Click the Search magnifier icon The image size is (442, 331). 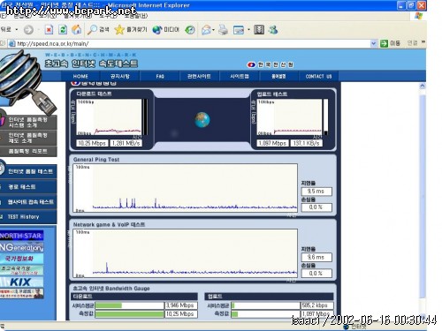(92, 30)
